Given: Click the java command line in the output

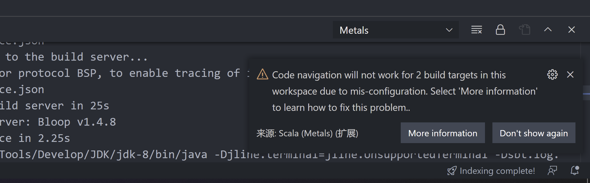Looking at the screenshot, I should 119,154.
